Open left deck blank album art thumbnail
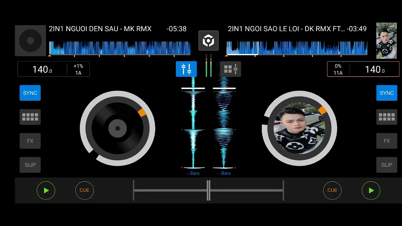Image resolution: width=402 pixels, height=226 pixels. pyautogui.click(x=30, y=40)
